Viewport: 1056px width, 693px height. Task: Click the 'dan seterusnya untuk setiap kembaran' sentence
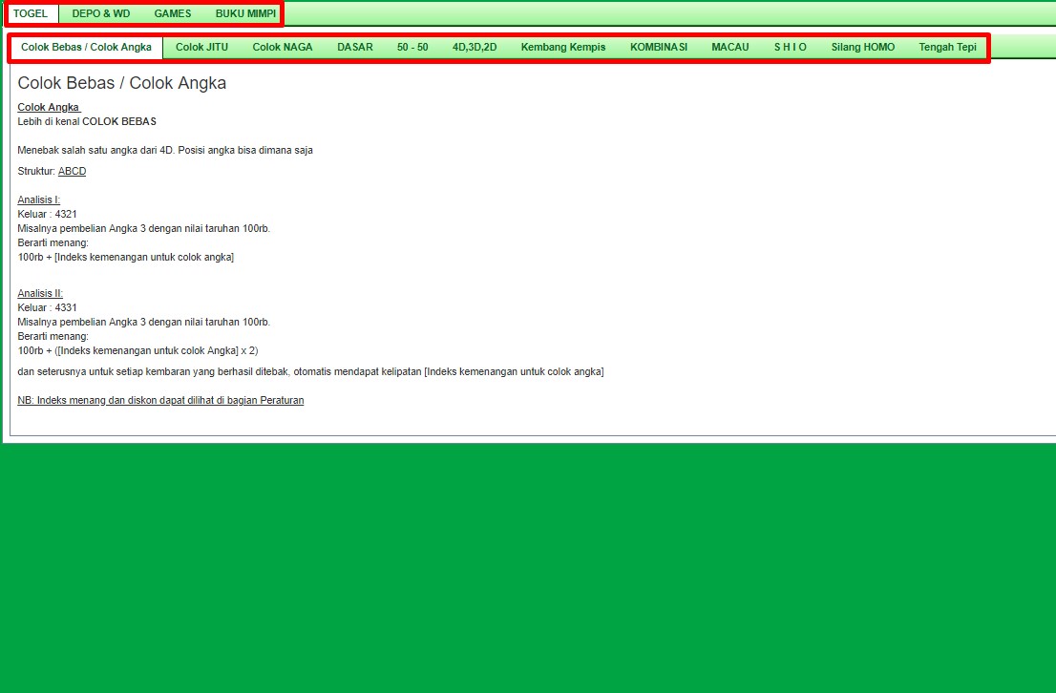click(310, 371)
